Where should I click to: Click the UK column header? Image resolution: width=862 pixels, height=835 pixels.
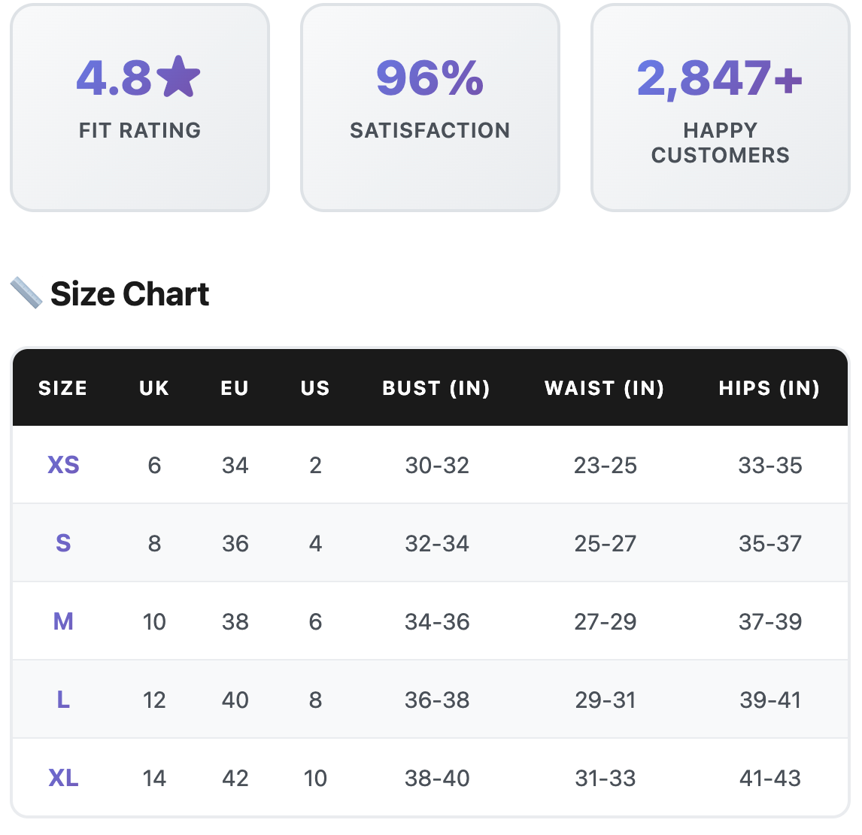[154, 388]
